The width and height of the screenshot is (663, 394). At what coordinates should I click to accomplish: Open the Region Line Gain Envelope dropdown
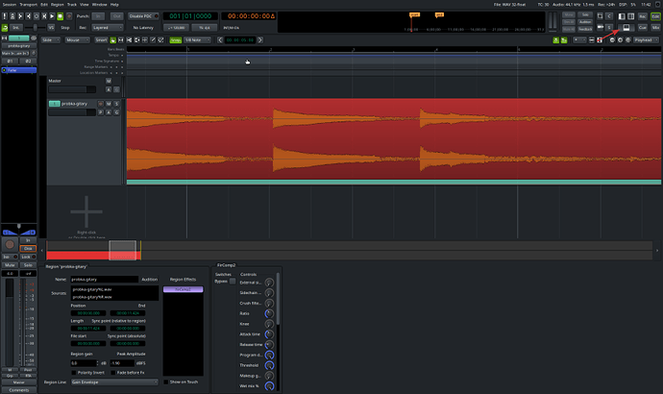(x=113, y=382)
